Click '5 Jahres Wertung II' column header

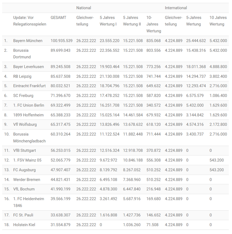(x=132, y=21)
